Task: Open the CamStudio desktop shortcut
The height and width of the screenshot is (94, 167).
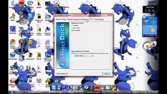Action: (13, 30)
